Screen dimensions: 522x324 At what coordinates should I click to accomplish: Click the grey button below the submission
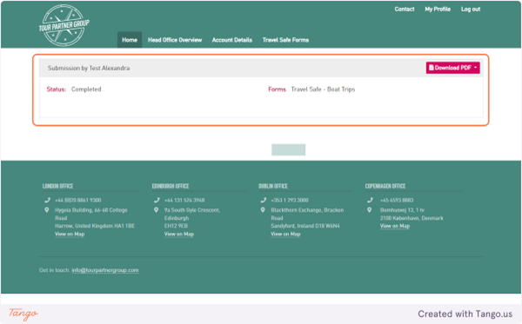pos(288,150)
